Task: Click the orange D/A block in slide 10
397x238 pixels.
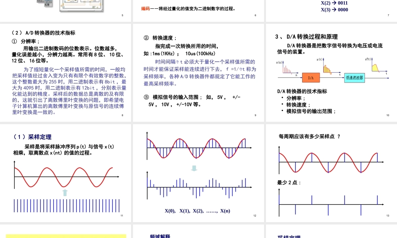Action: coord(311,78)
